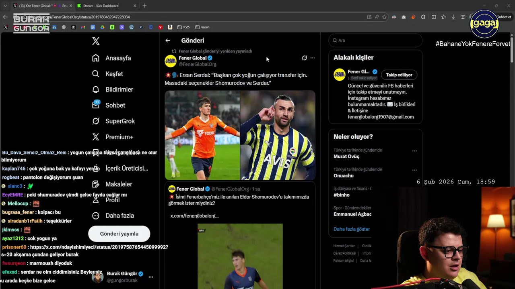
Task: Click the camera extension icon
Action: tap(404, 17)
